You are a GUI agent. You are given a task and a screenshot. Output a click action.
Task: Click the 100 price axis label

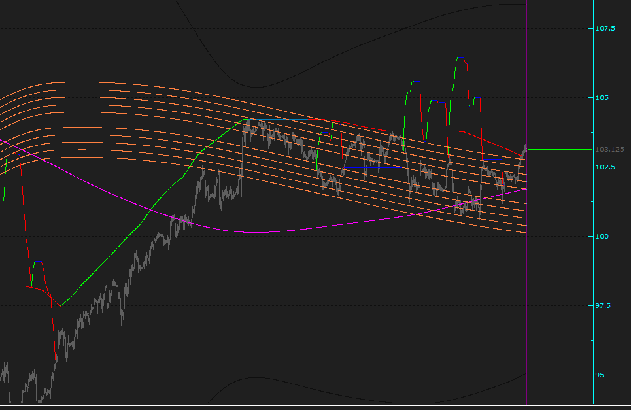point(602,236)
